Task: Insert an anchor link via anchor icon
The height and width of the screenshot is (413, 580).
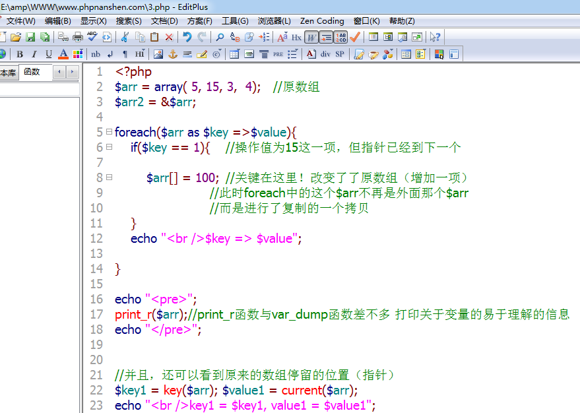Action: [x=173, y=54]
